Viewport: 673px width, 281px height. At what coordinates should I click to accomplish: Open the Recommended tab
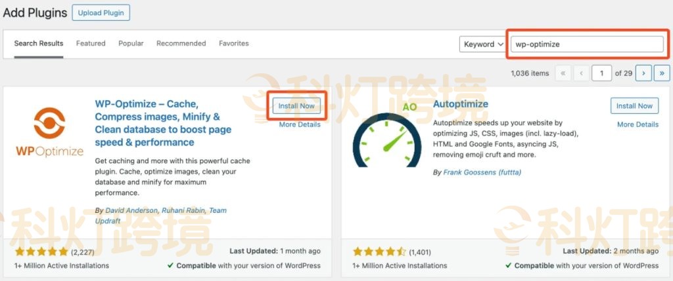pyautogui.click(x=181, y=43)
